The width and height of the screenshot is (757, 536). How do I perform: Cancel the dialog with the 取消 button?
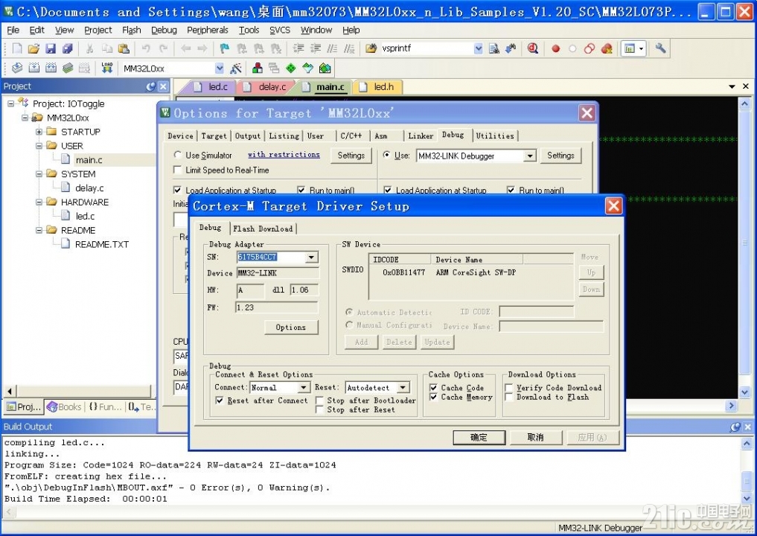pyautogui.click(x=535, y=438)
